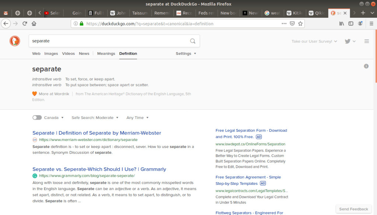Show site information icon in address bar
Viewport: 377px width, 215px height.
(x=75, y=24)
